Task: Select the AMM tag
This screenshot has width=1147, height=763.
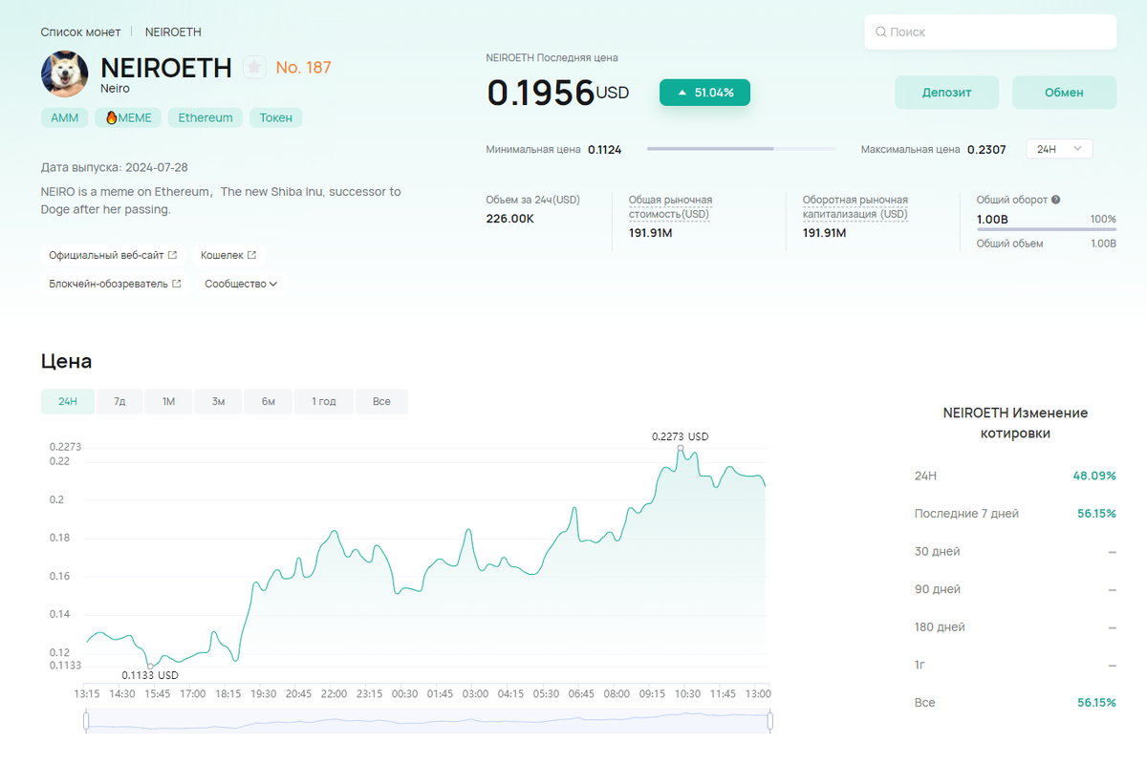Action: (65, 117)
